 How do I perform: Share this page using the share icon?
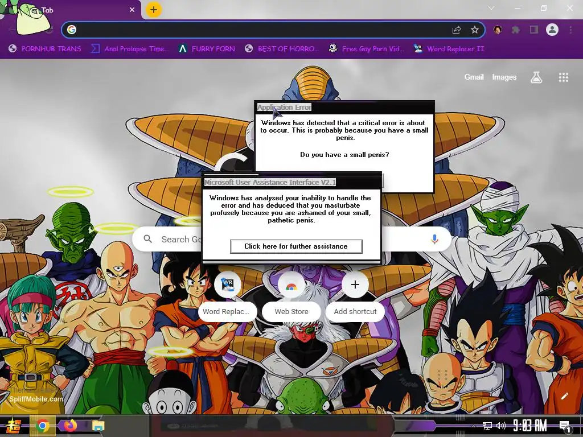pyautogui.click(x=457, y=30)
